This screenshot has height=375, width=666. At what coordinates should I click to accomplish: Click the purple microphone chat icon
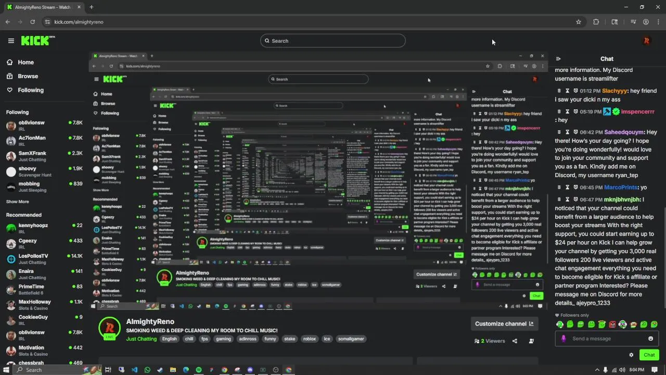[x=563, y=339]
